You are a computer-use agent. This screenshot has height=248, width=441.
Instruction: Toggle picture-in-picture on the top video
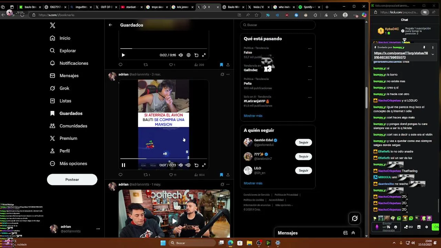196,55
